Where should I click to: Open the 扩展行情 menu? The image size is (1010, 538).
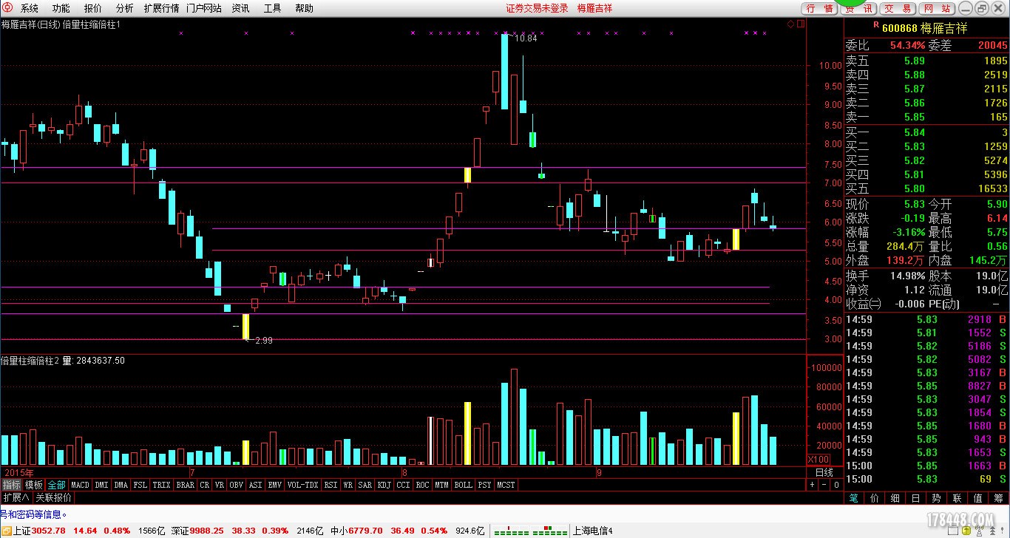pyautogui.click(x=161, y=8)
